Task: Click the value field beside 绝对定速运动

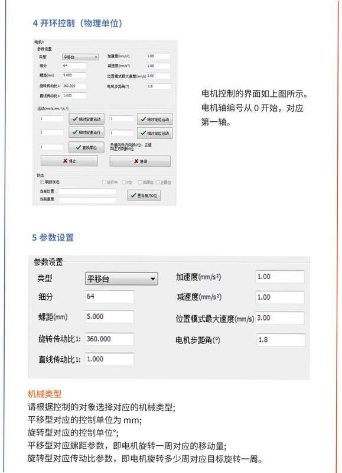Action: (51, 119)
